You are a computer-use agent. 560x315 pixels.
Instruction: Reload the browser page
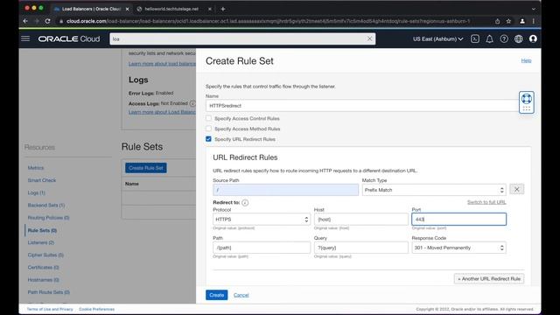(47, 21)
